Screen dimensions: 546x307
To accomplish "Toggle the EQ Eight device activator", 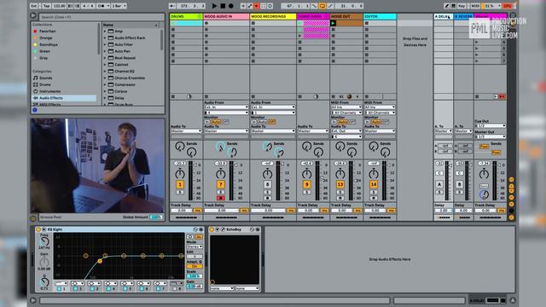I will (38, 229).
